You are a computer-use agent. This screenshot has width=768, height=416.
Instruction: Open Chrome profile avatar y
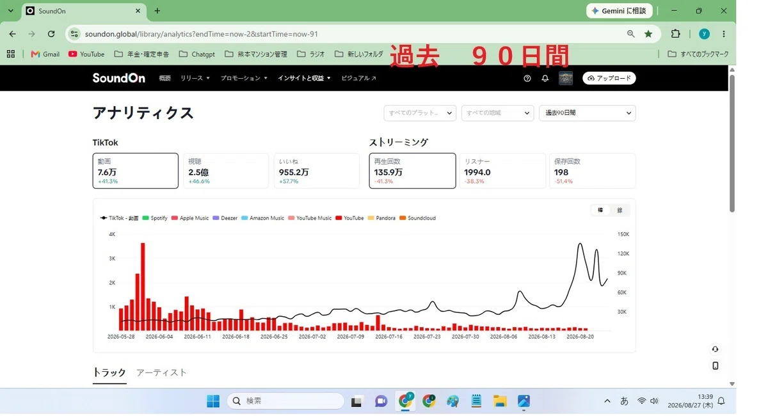point(704,34)
